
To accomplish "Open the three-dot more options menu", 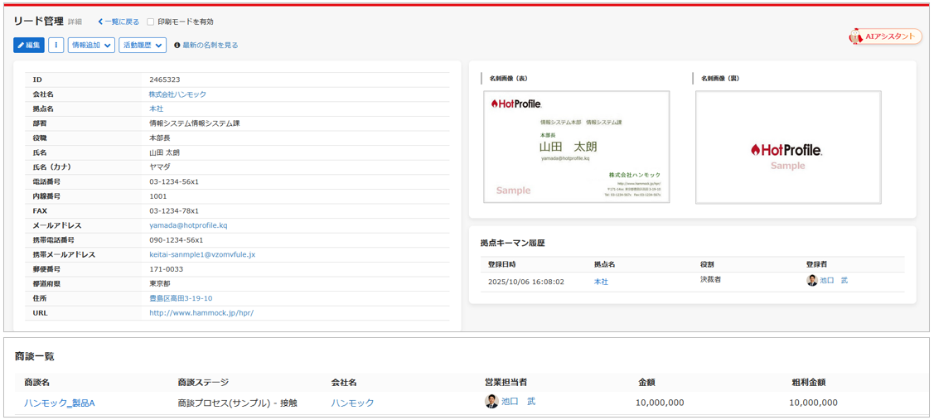I will tap(56, 46).
